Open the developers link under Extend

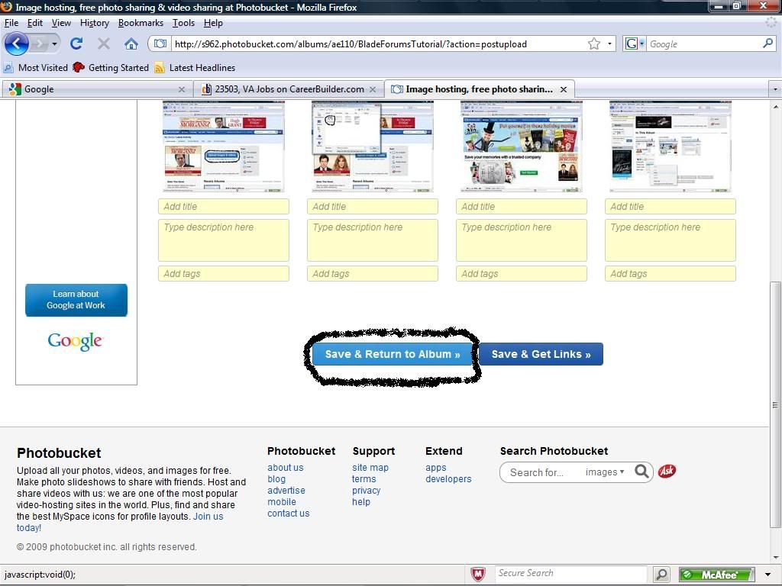448,479
